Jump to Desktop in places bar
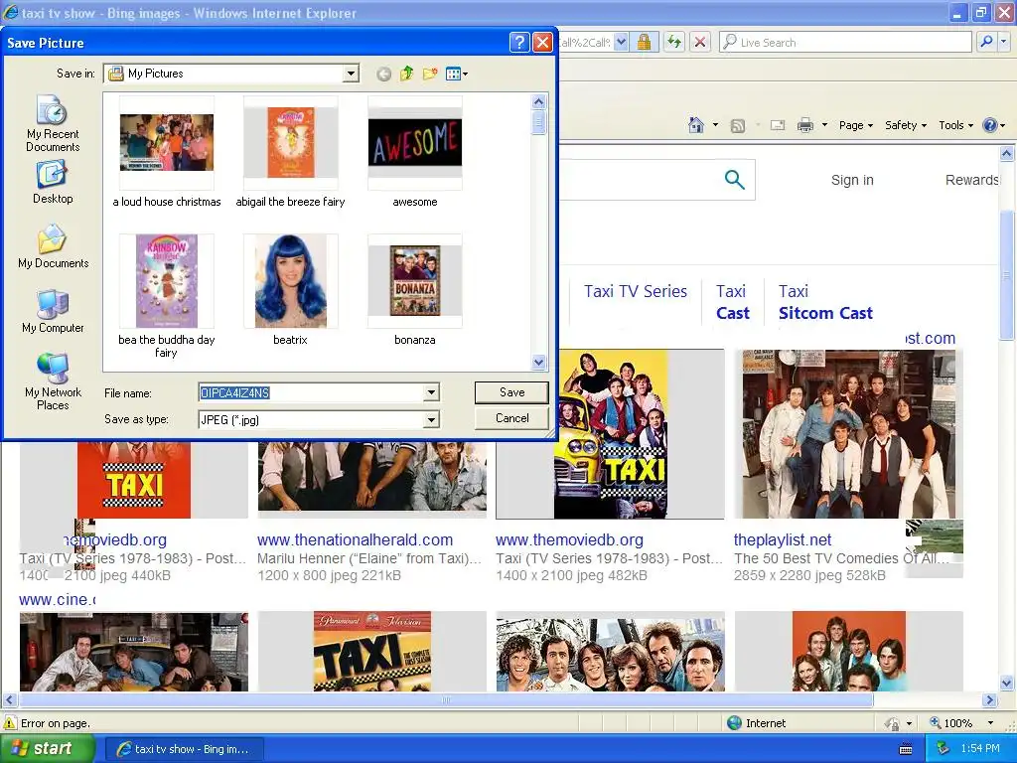Image resolution: width=1017 pixels, height=763 pixels. click(x=53, y=183)
